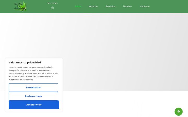The height and width of the screenshot is (117, 188).
Task: Open the Servicios menu item
Action: click(x=110, y=6)
